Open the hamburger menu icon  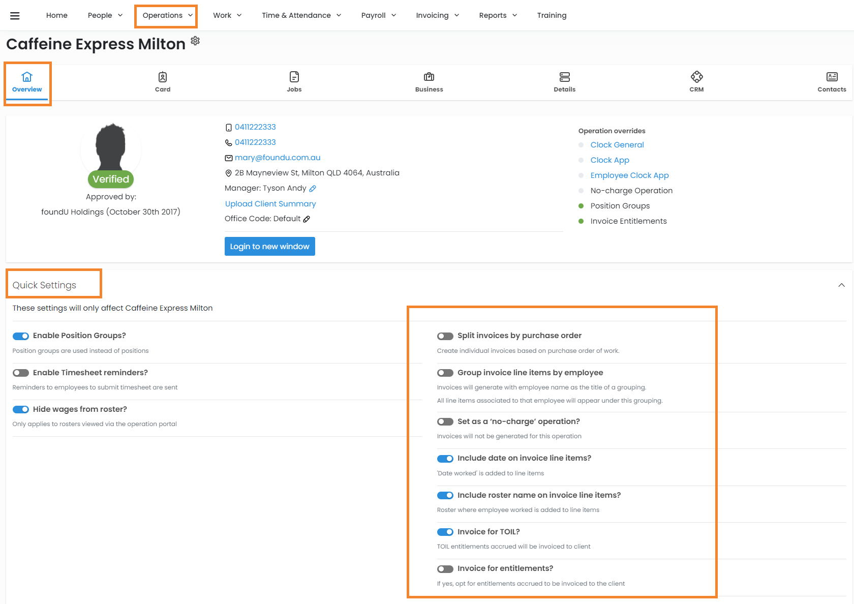tap(15, 16)
